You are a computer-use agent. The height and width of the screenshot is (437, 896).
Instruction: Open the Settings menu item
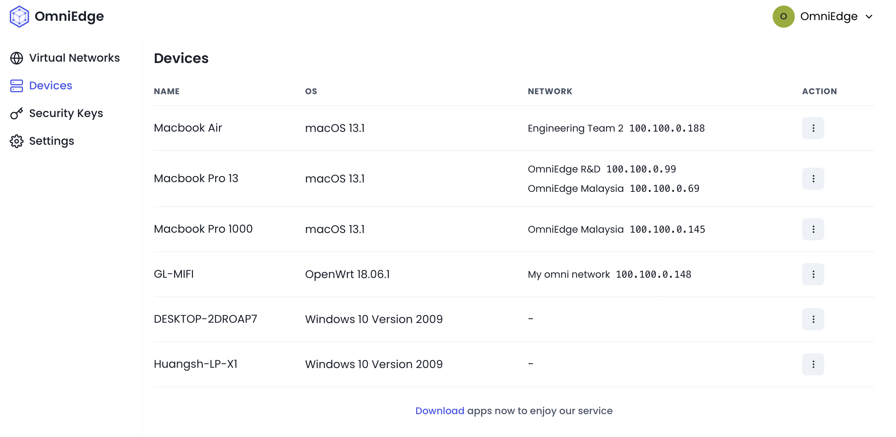52,141
